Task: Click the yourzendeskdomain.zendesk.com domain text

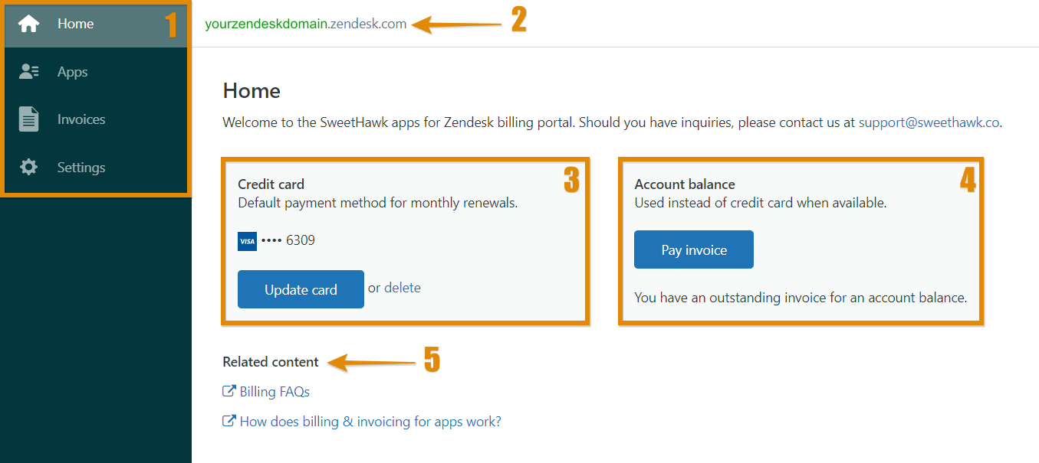Action: (306, 24)
